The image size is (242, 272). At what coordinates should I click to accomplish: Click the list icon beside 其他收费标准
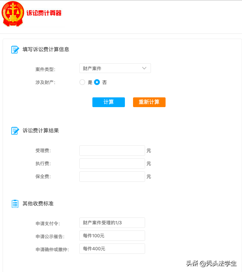[15, 204]
